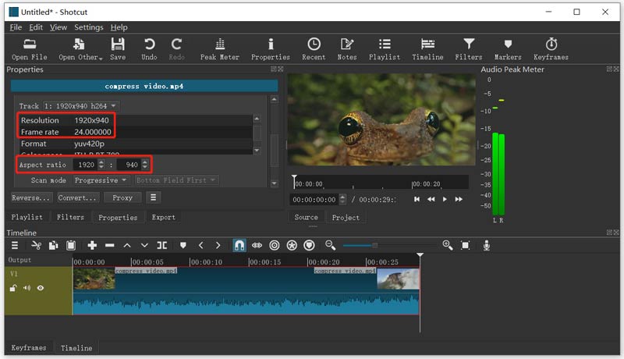Click the Open File toolbar icon
Image resolution: width=624 pixels, height=359 pixels.
pyautogui.click(x=30, y=49)
